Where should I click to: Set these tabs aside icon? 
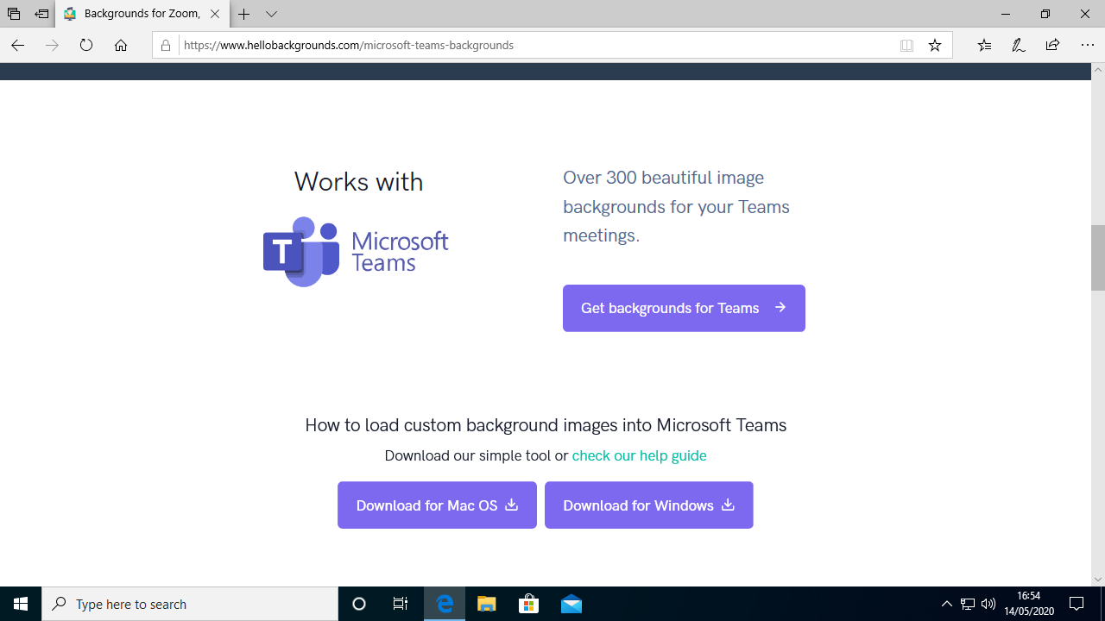point(41,14)
